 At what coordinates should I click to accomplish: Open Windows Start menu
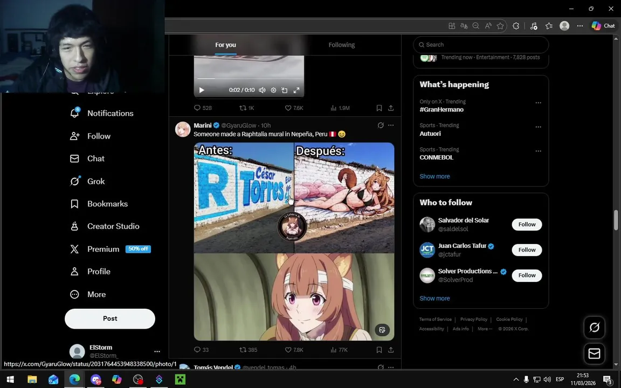pyautogui.click(x=10, y=379)
